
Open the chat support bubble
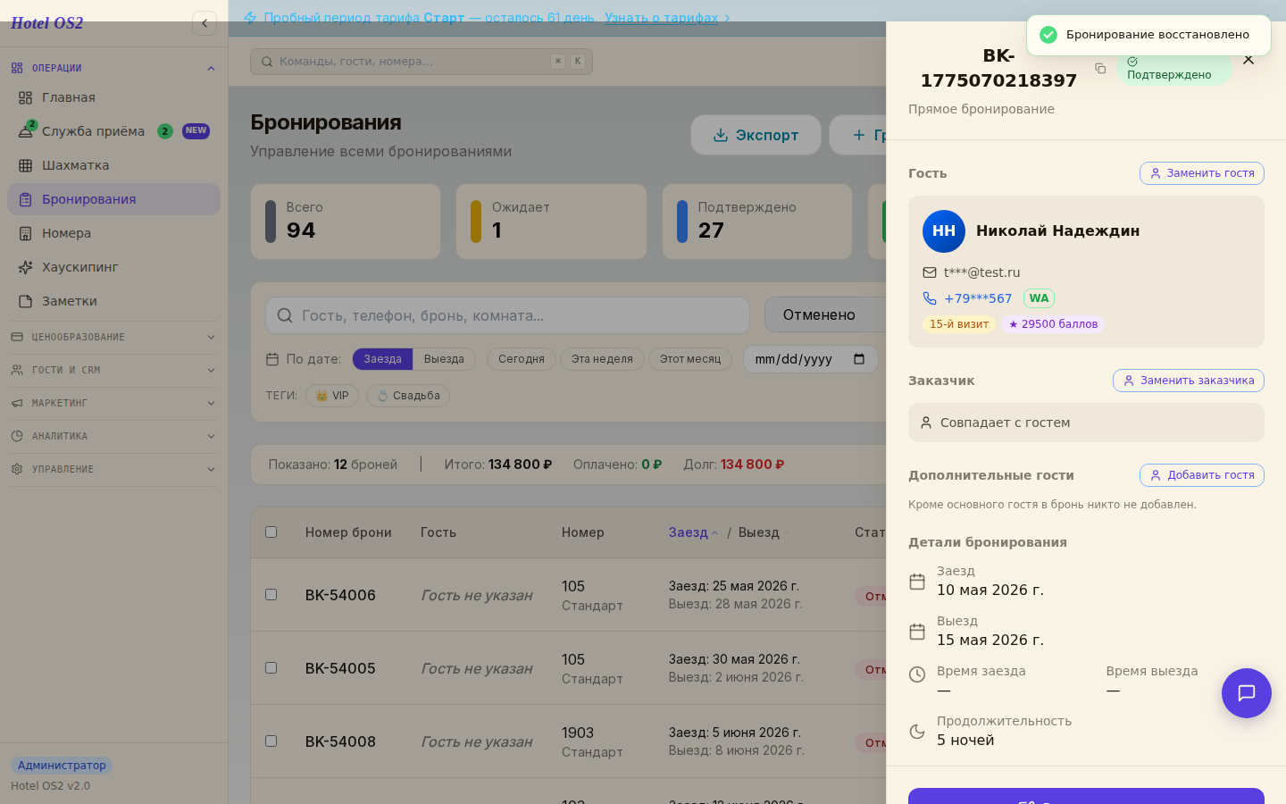tap(1247, 693)
